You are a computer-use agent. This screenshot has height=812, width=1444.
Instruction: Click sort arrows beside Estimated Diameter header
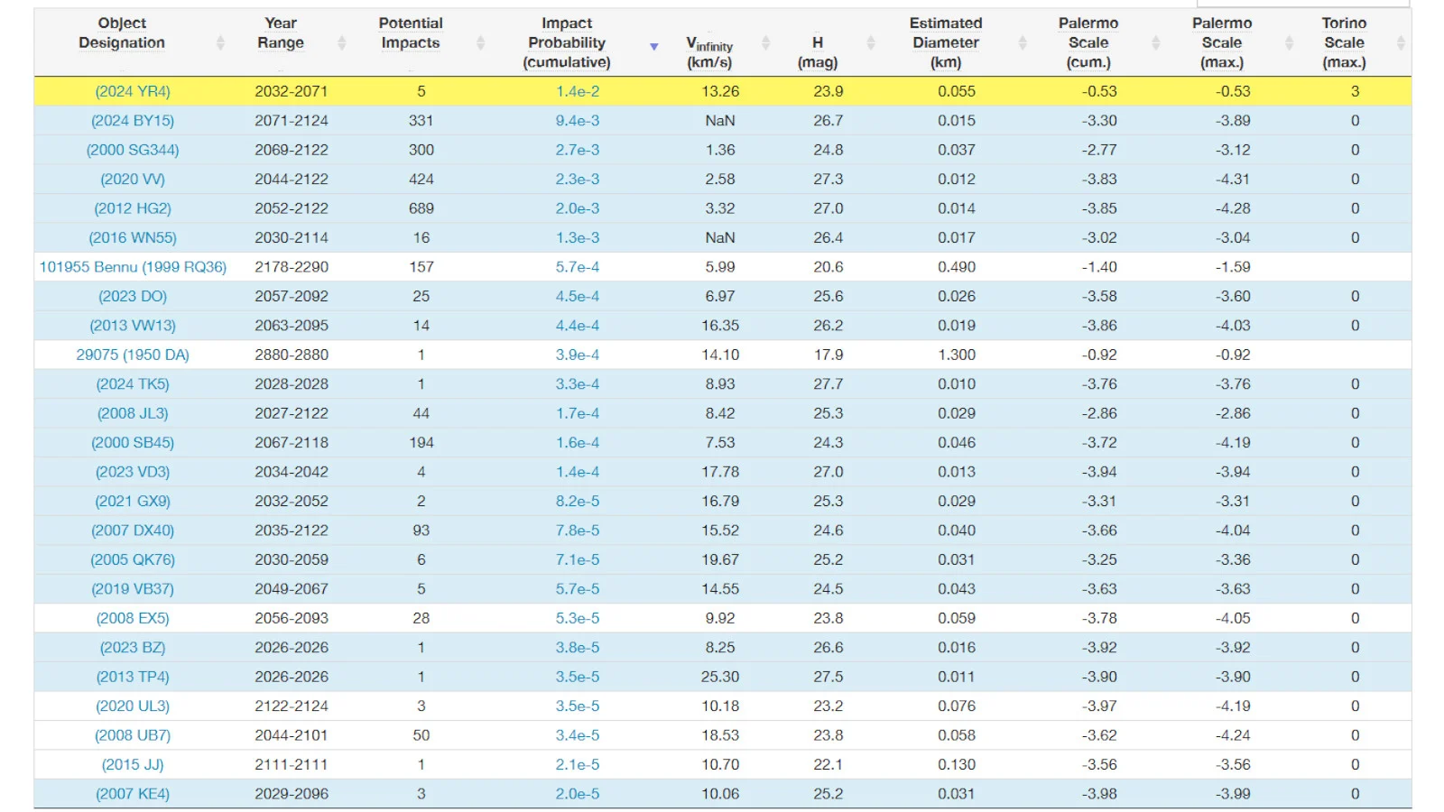pos(1023,42)
